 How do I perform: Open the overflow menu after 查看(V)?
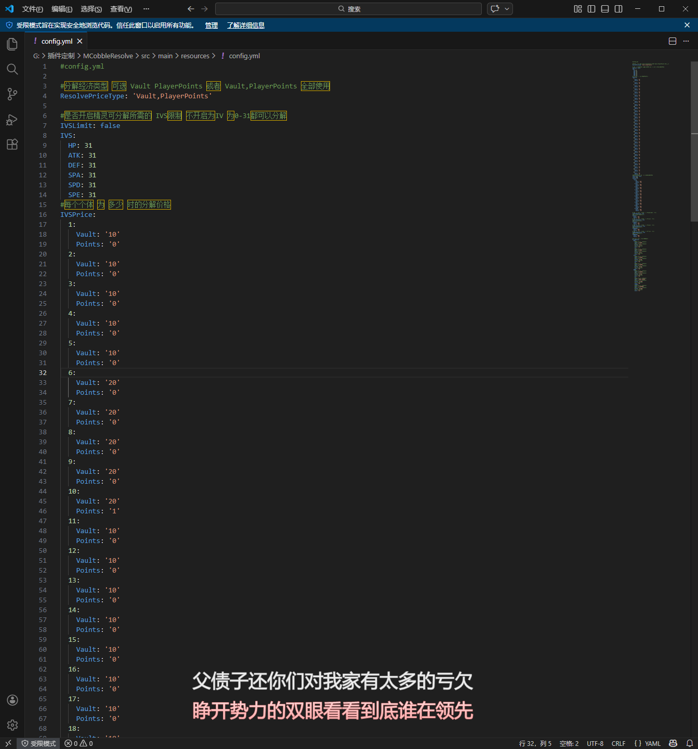146,9
